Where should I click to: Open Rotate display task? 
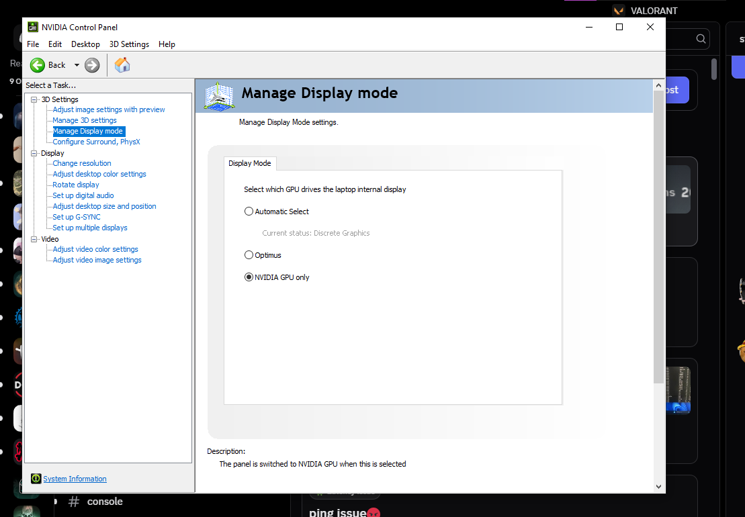click(x=76, y=185)
